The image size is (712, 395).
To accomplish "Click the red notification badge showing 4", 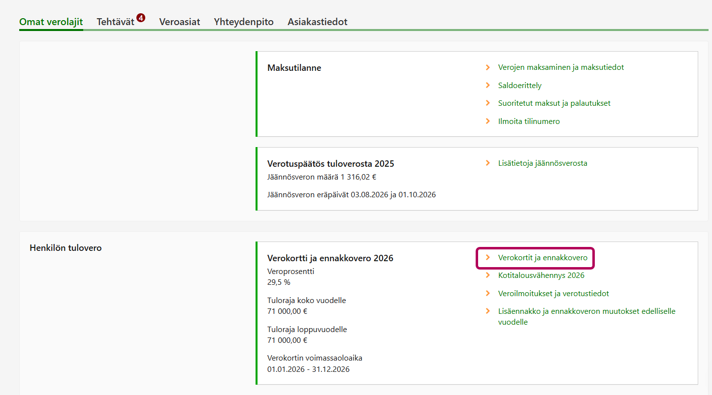I will point(141,18).
